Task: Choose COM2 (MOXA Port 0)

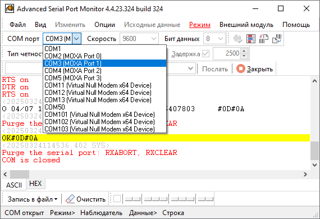Action: click(x=104, y=56)
